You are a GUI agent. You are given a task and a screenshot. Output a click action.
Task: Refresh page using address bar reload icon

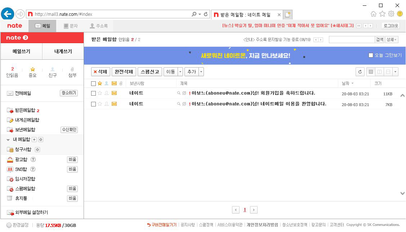click(206, 14)
